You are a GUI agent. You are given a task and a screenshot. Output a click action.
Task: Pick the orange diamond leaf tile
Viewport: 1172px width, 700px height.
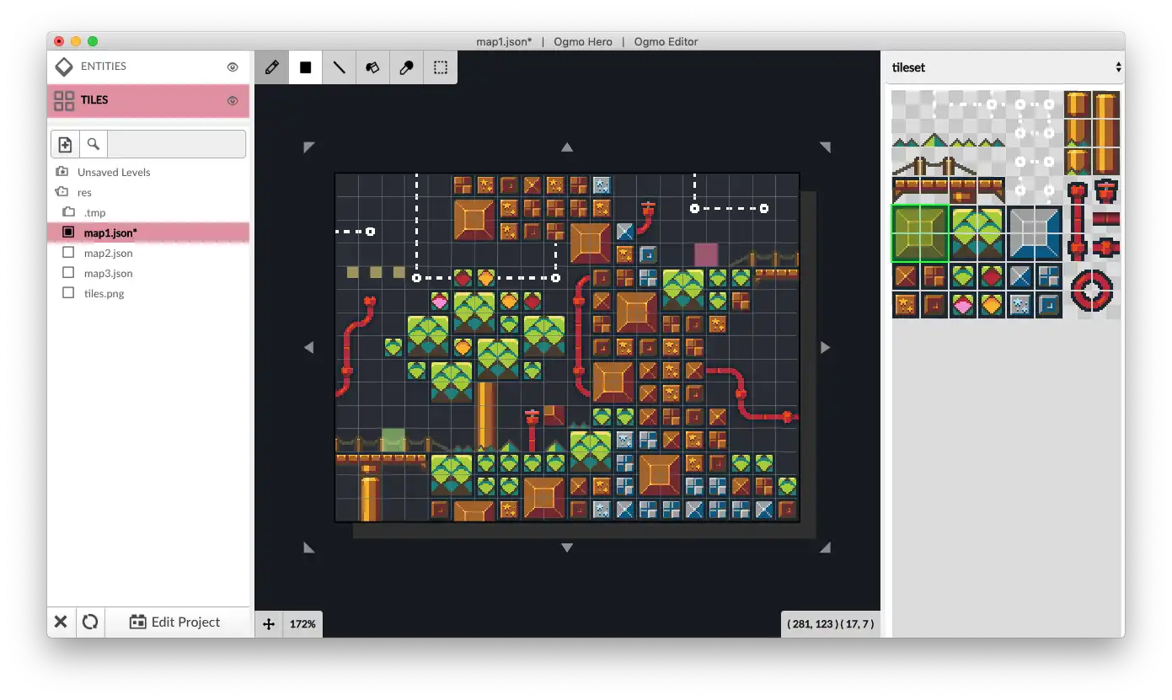(993, 304)
